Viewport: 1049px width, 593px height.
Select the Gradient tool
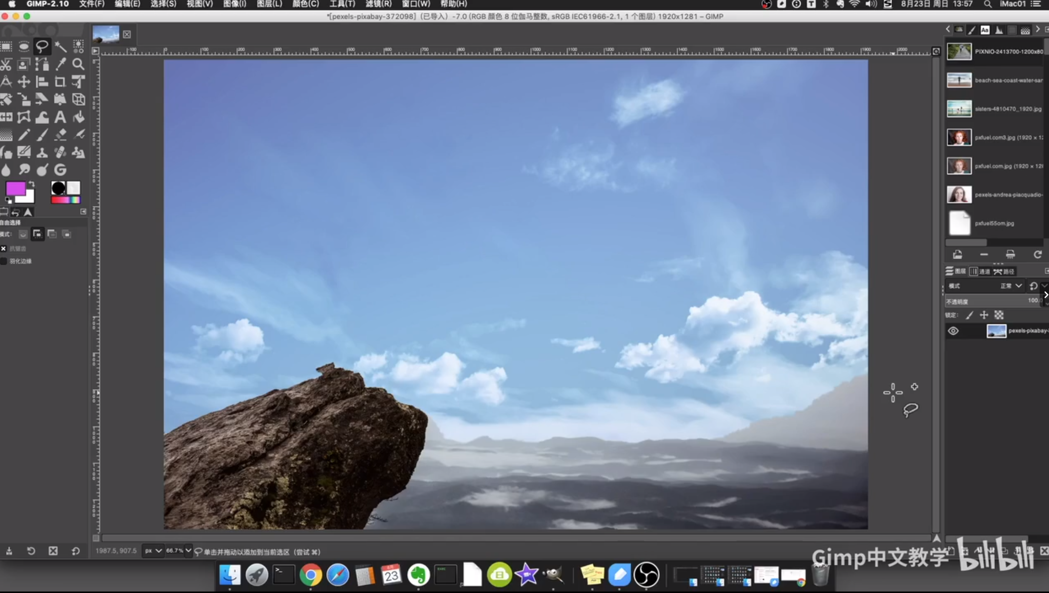6,135
